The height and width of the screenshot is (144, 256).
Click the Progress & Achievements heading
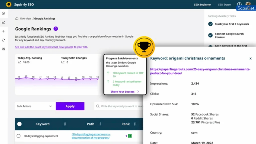(x=122, y=58)
